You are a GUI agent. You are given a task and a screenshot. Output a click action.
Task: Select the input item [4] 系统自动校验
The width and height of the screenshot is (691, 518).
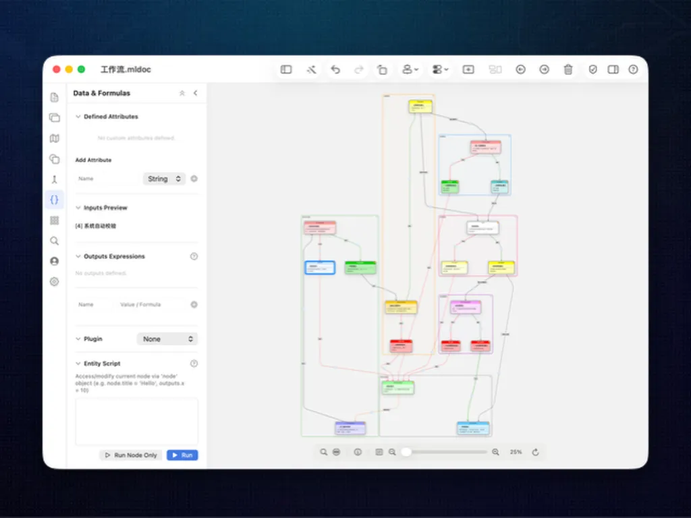tap(96, 226)
